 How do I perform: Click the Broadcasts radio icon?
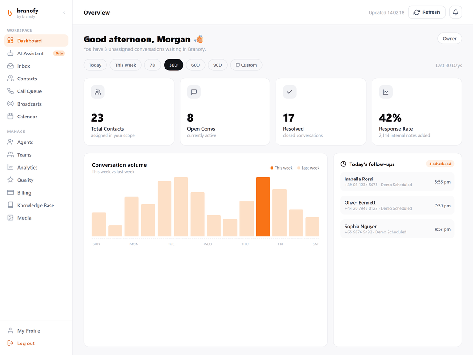click(x=11, y=104)
